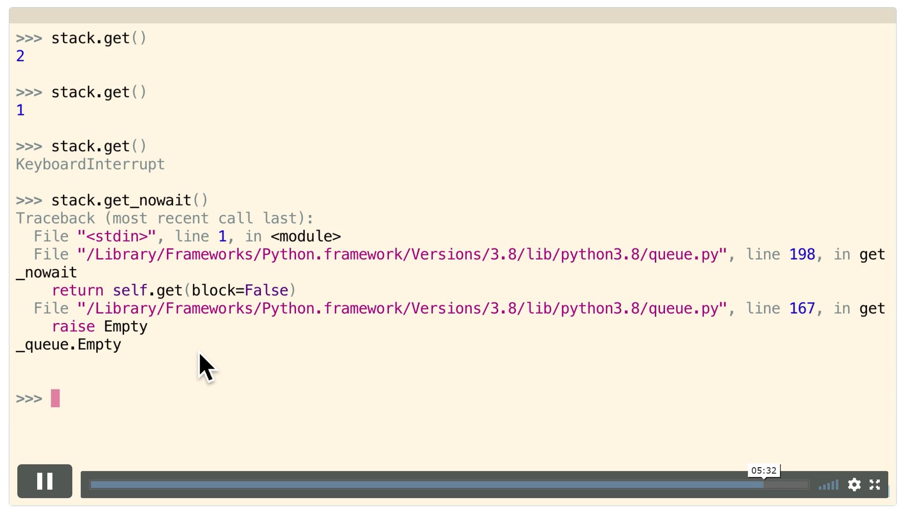Click the "<stdin>" file string
The width and height of the screenshot is (906, 515).
[116, 237]
